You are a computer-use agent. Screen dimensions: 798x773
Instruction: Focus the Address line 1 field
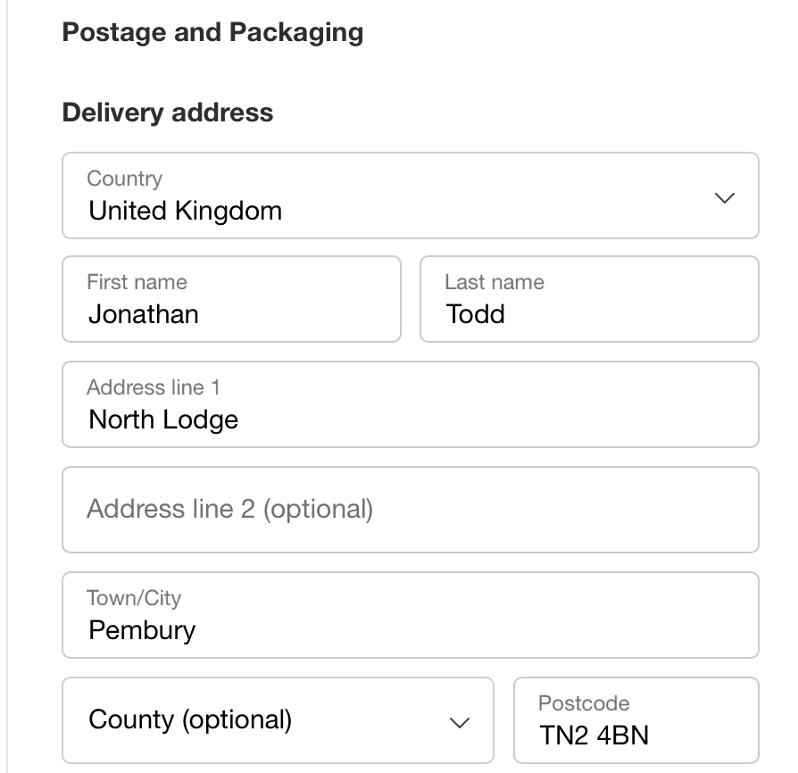click(x=410, y=404)
